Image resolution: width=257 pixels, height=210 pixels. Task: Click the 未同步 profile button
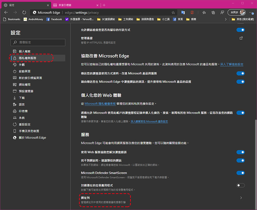point(236,13)
